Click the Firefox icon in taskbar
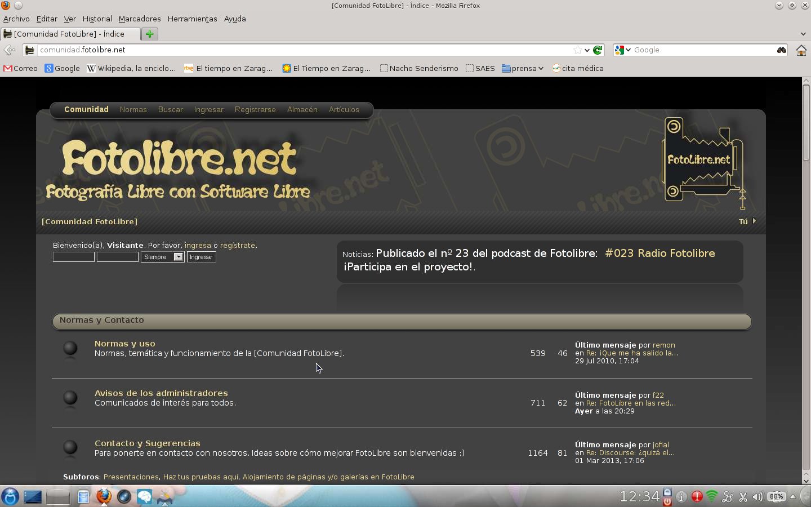The width and height of the screenshot is (811, 507). point(104,496)
